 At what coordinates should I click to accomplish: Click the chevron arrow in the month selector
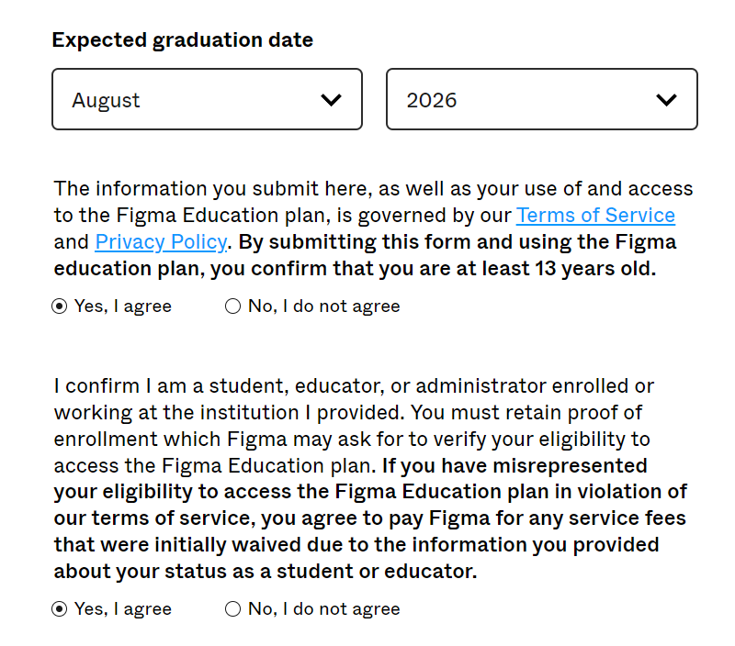tap(331, 100)
